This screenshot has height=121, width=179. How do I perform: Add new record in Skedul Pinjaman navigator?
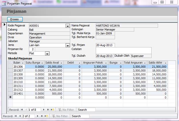click(52, 110)
